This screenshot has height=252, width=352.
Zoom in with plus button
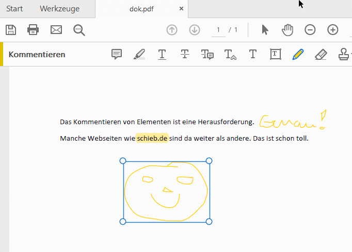point(333,30)
